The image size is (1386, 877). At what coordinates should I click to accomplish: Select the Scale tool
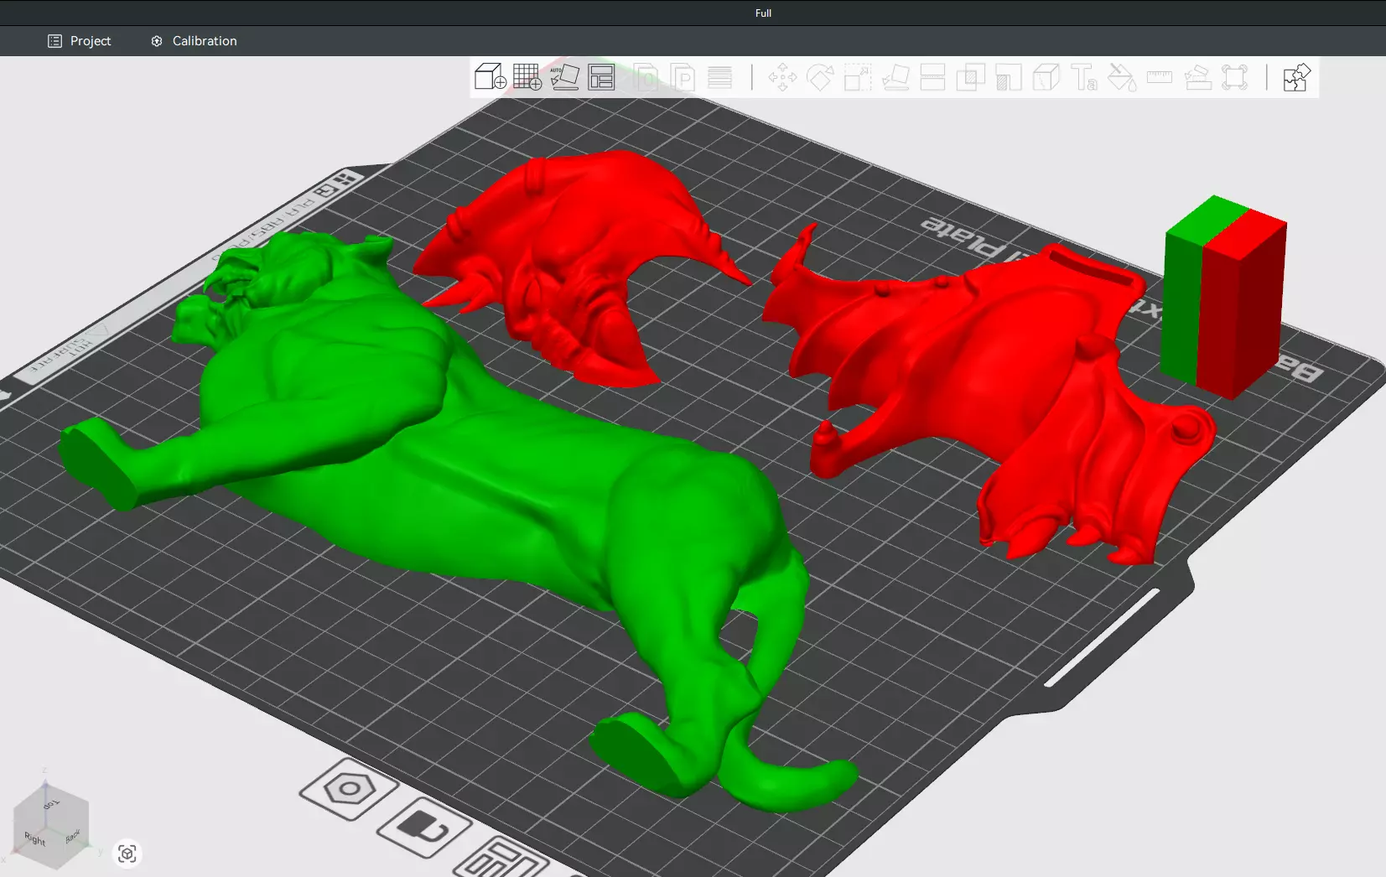point(858,77)
